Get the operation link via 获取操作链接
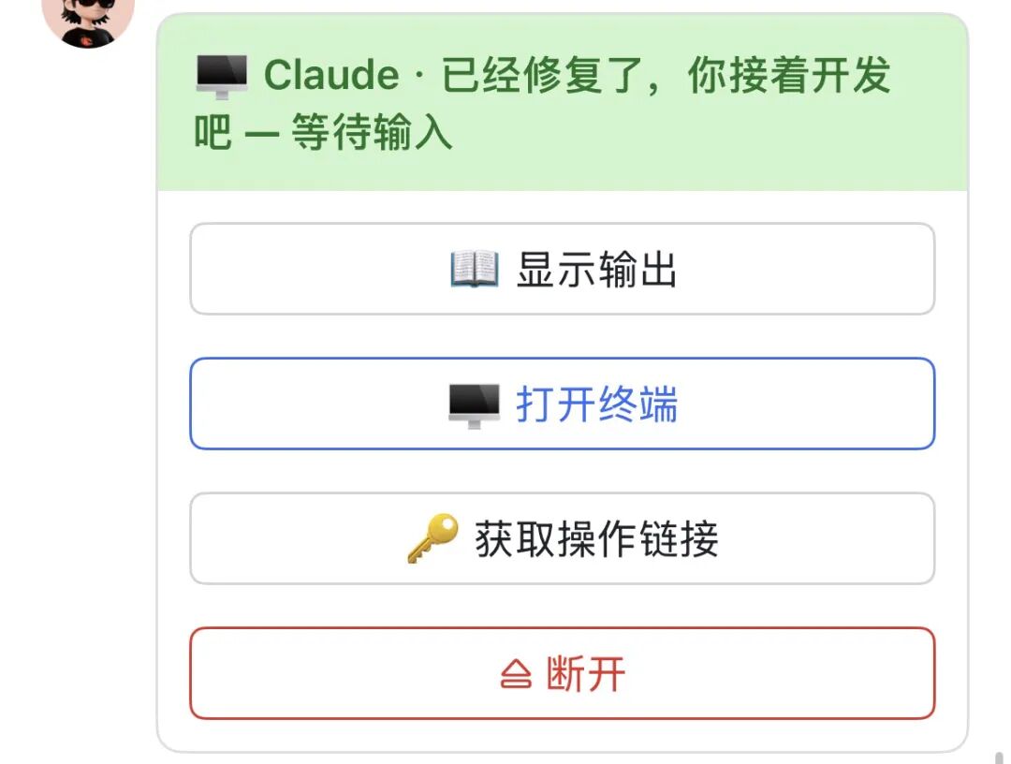Screen dimensions: 1011x764 click(x=563, y=538)
